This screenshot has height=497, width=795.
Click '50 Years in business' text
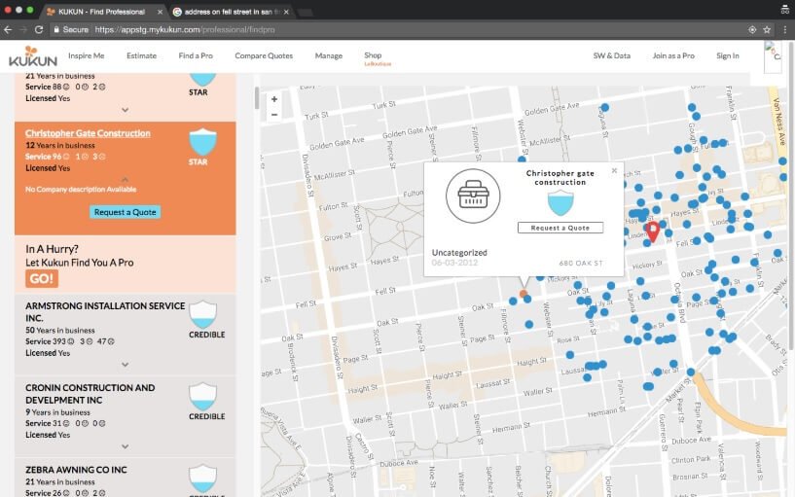pyautogui.click(x=60, y=331)
